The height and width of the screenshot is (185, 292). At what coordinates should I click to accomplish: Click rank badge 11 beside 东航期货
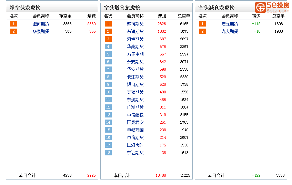(108, 100)
